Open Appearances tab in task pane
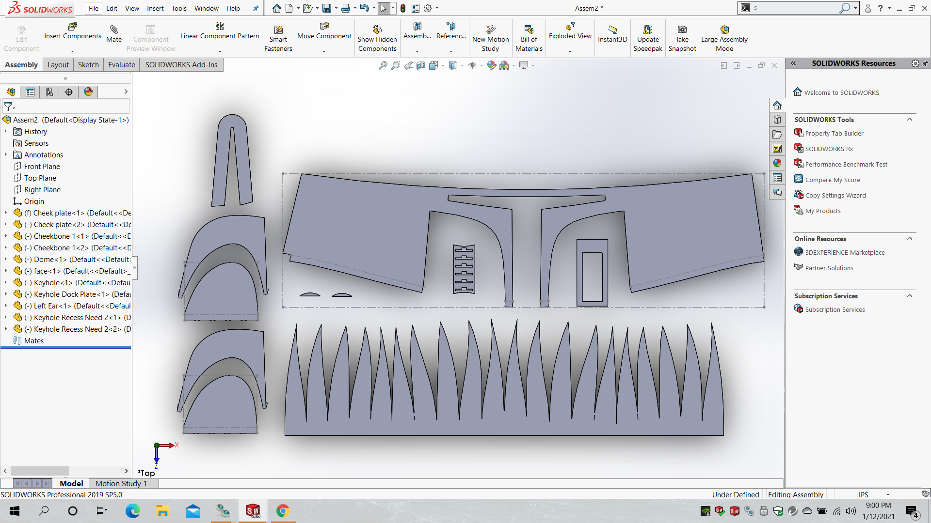931x523 pixels. click(x=777, y=163)
